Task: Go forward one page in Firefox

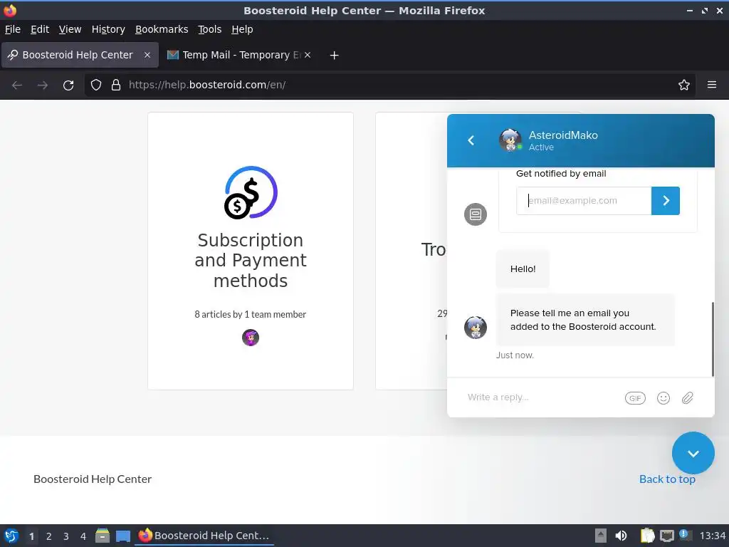Action: coord(42,85)
